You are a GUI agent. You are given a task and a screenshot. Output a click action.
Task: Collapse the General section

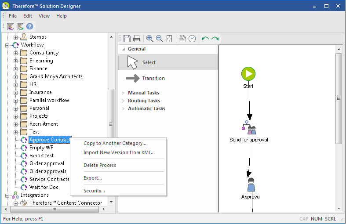(x=124, y=49)
